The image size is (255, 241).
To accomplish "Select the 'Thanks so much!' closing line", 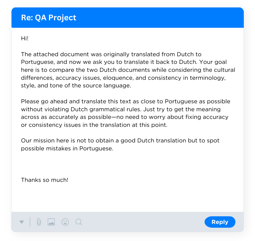I will coord(45,180).
